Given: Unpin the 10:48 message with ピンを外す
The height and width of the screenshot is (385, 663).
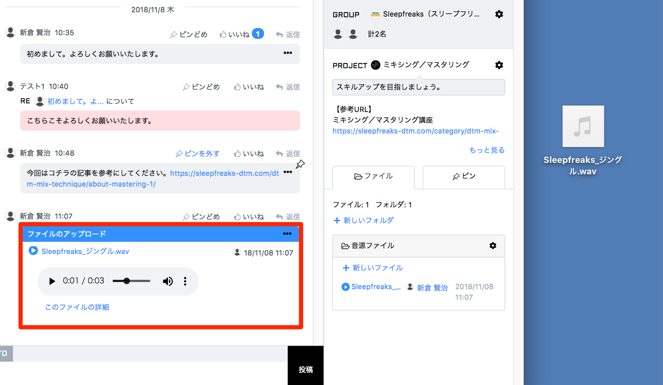Looking at the screenshot, I should pos(198,154).
